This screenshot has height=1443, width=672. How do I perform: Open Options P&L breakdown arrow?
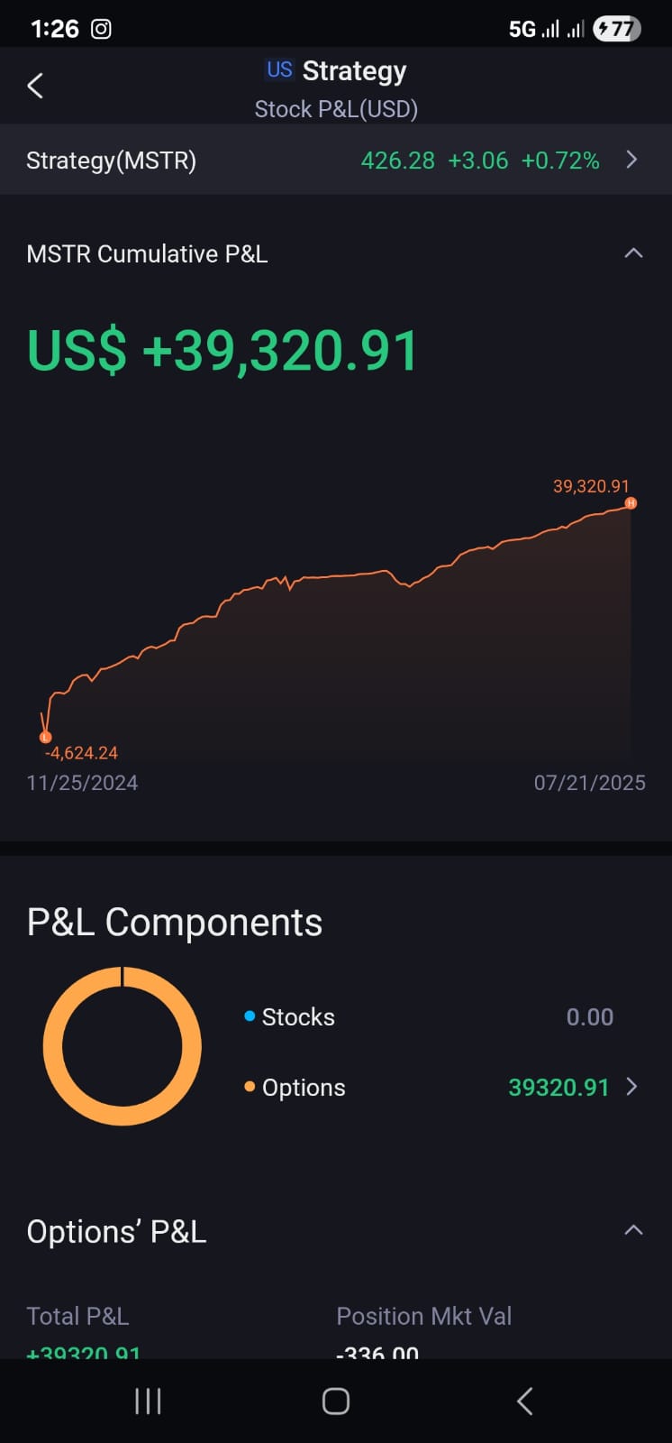tap(631, 1087)
